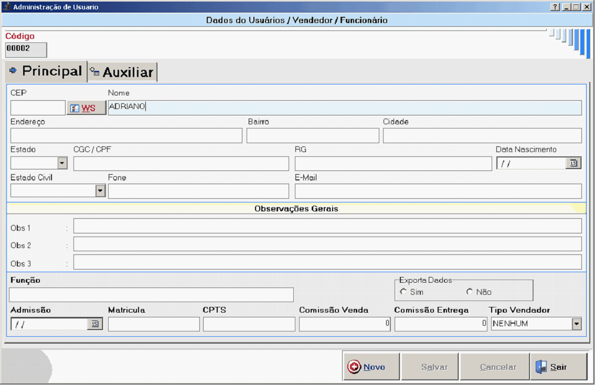Switch to the Auxiliar tab

pos(123,72)
